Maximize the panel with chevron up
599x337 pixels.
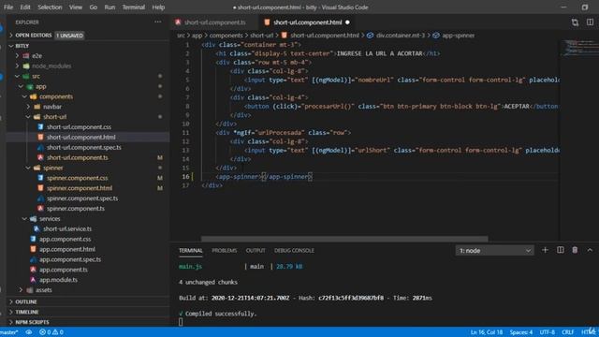[x=590, y=250]
